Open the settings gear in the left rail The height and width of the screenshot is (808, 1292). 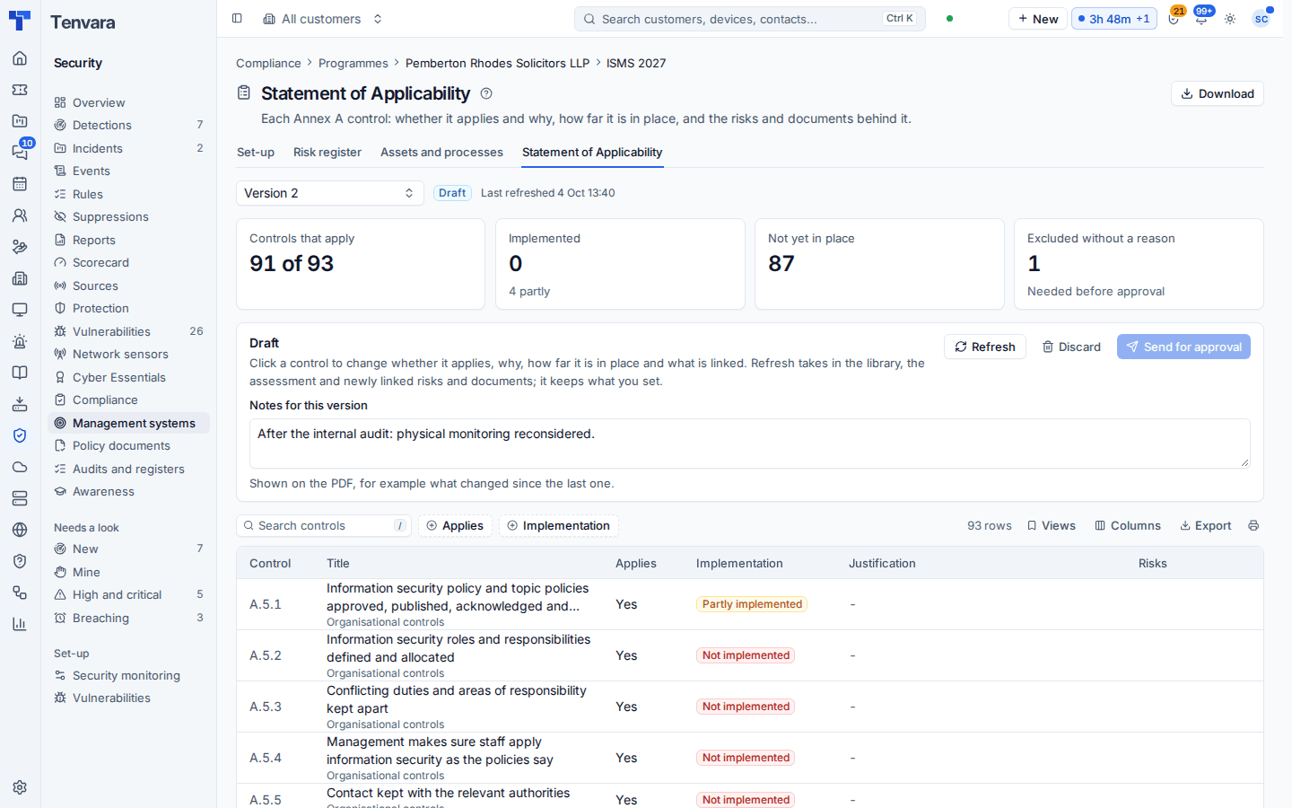[20, 787]
